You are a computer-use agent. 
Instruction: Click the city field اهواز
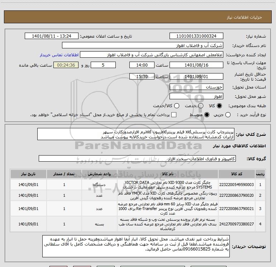coord(196,96)
